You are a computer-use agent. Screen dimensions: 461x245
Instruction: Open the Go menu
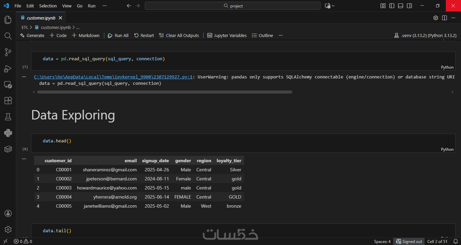click(x=80, y=6)
